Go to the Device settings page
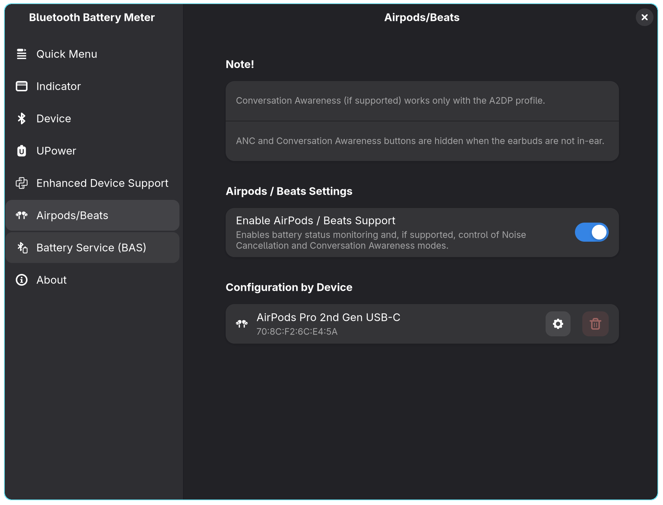Screen dimensions: 663x505 click(x=92, y=118)
